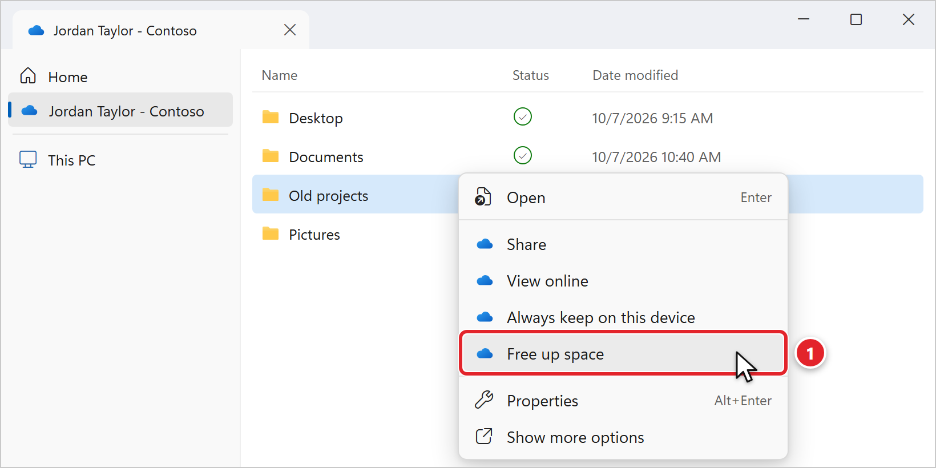The width and height of the screenshot is (936, 468).
Task: Choose Free up space from context menu
Action: (623, 354)
